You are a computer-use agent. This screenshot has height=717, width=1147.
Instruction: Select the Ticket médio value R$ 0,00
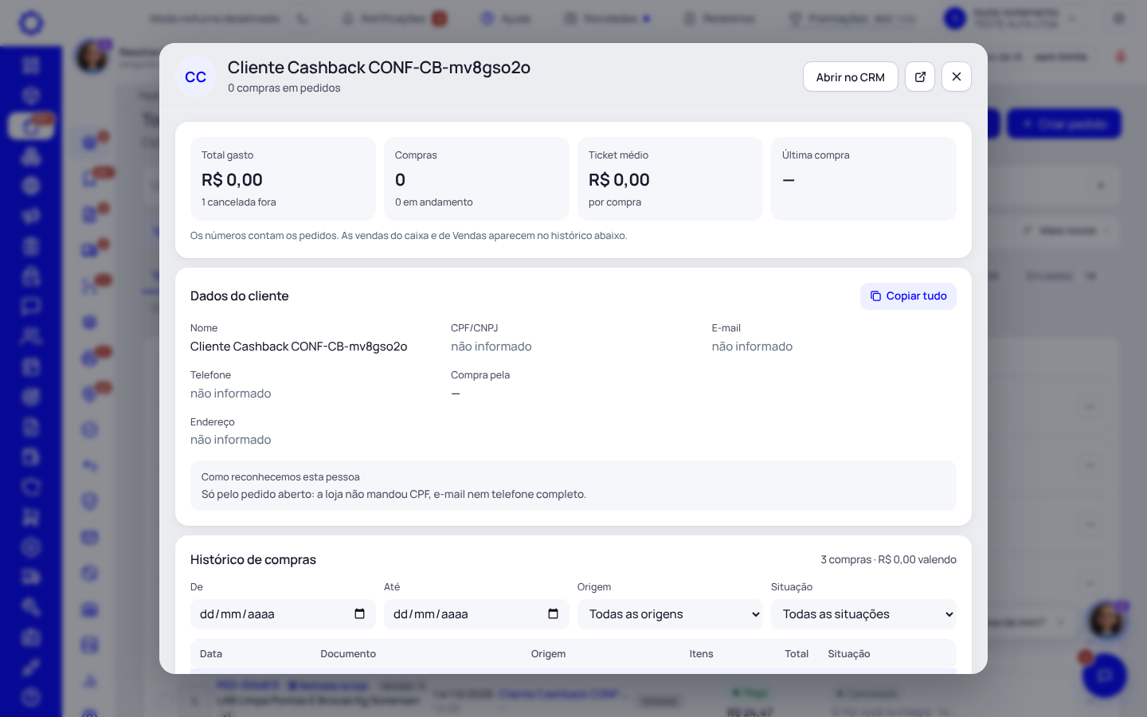coord(619,180)
